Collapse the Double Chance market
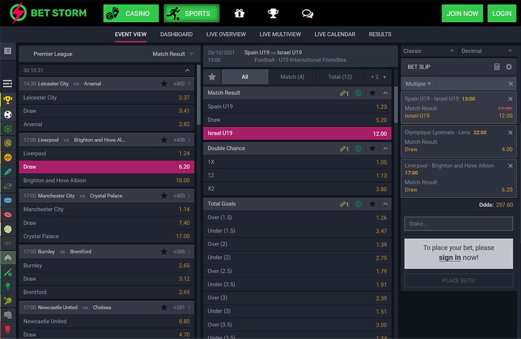This screenshot has height=339, width=521. (386, 148)
